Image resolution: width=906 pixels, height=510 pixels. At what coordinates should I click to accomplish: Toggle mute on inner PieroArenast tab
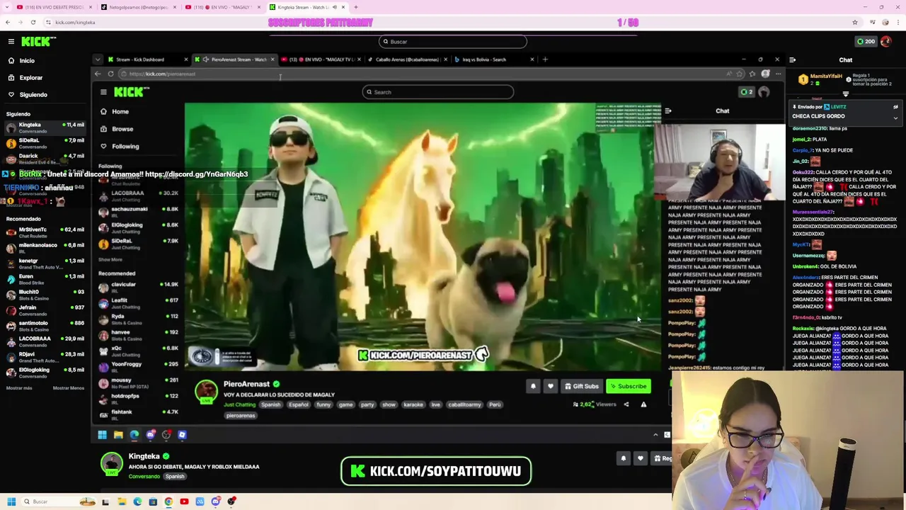pos(206,59)
